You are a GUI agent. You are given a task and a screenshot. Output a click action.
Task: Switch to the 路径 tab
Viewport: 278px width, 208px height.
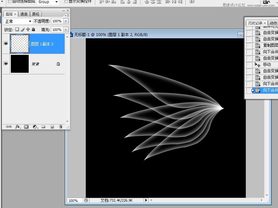point(36,14)
